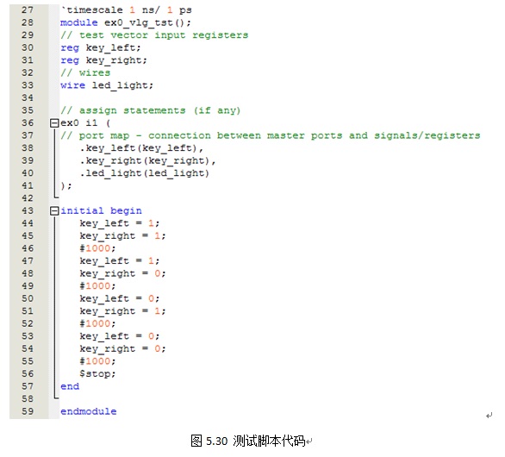Click line number 27 in the gutter

pos(28,10)
